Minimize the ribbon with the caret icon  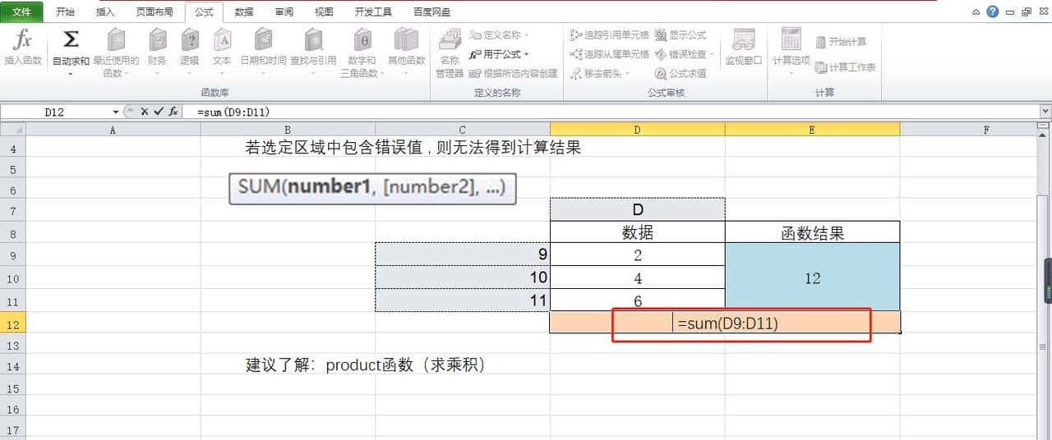(x=976, y=12)
